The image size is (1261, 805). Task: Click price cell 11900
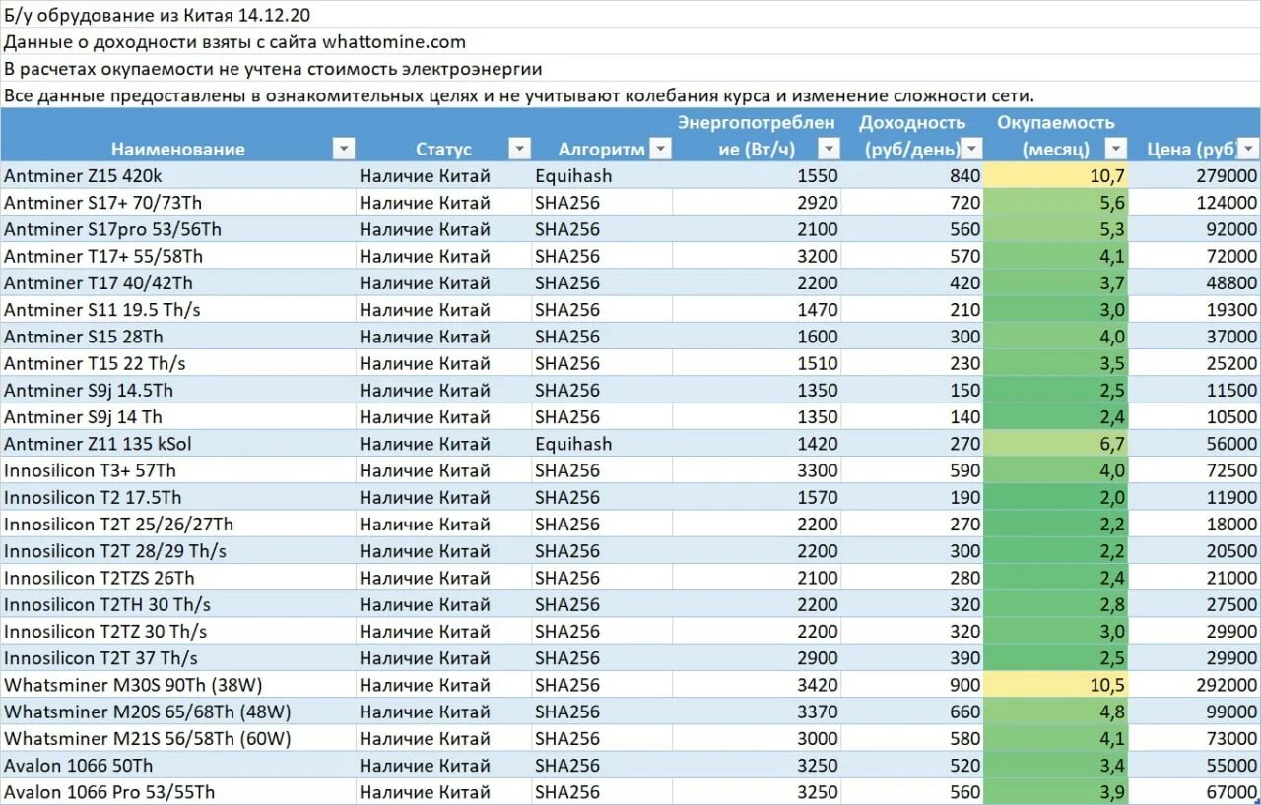coord(1195,497)
